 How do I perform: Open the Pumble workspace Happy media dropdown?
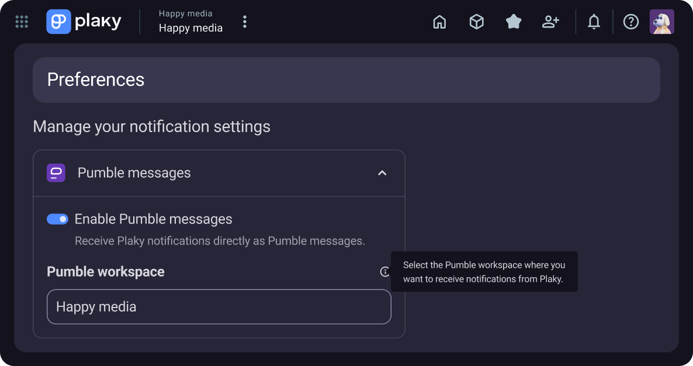coord(219,307)
